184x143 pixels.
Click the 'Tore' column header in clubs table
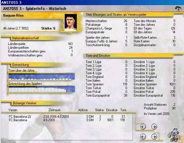pos(123,110)
